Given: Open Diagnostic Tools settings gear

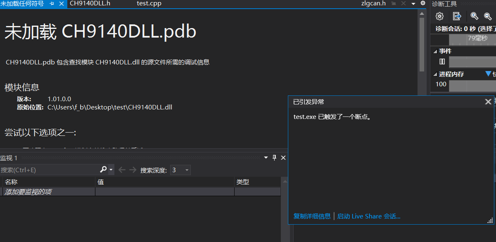Looking at the screenshot, I should click(x=439, y=16).
